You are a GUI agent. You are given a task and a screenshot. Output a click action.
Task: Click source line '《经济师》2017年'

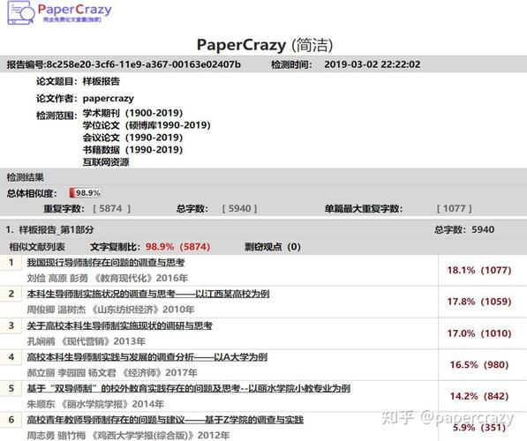[159, 372]
